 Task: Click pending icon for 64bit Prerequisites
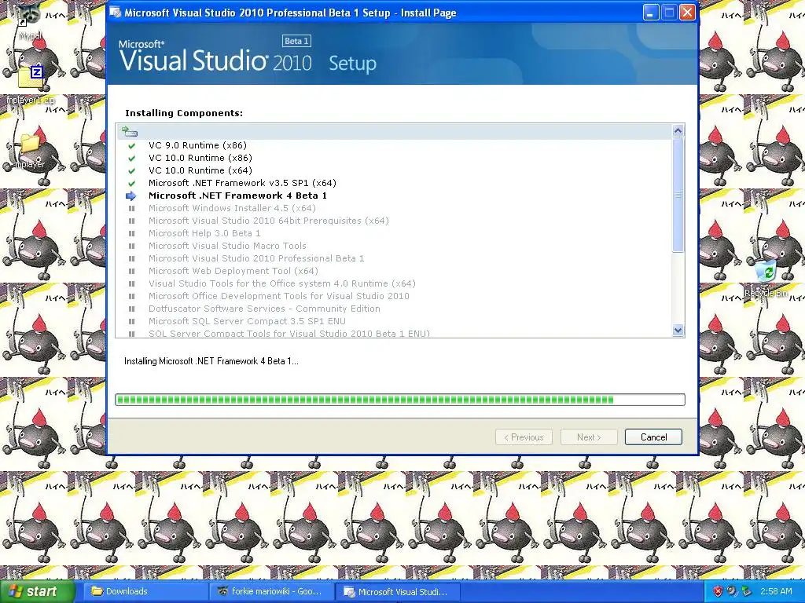(x=131, y=221)
